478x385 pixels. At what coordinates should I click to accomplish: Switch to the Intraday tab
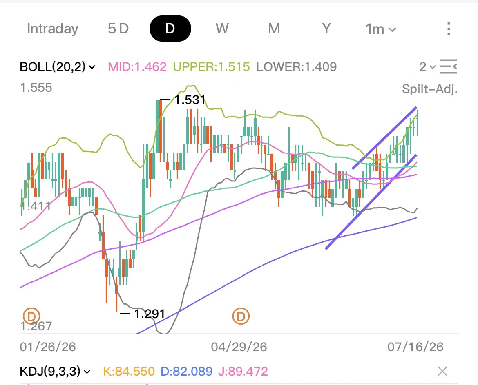(53, 29)
